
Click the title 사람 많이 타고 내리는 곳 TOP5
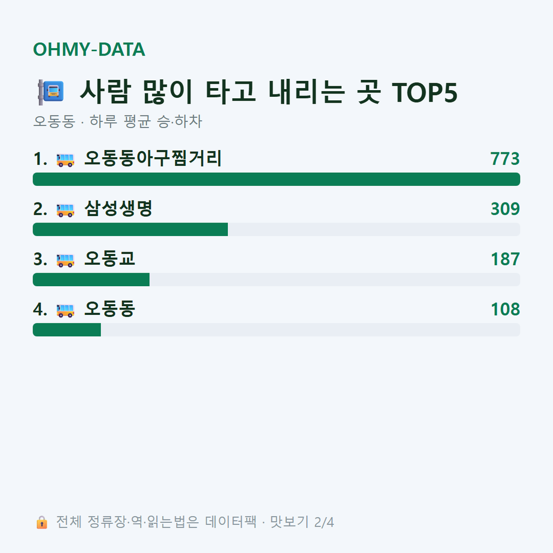point(269,92)
